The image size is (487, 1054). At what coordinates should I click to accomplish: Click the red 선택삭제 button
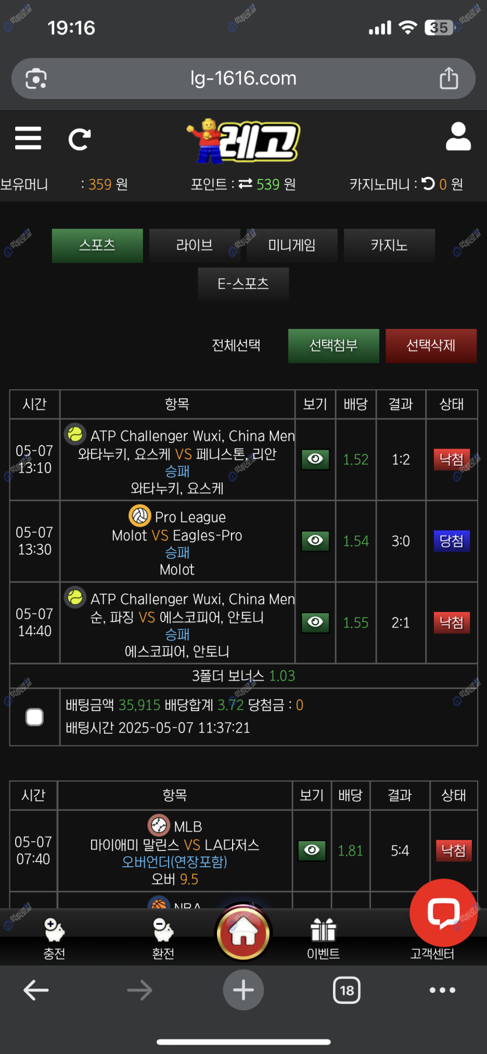[x=430, y=345]
